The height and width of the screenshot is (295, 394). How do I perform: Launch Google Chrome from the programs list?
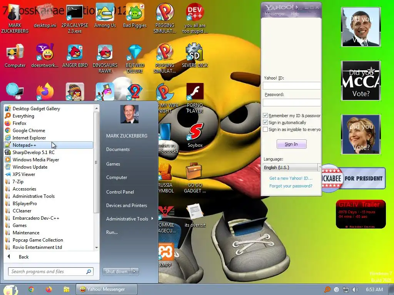[x=49, y=131]
